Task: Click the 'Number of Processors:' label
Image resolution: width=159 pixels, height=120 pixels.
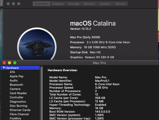Action: pyautogui.click(x=65, y=91)
